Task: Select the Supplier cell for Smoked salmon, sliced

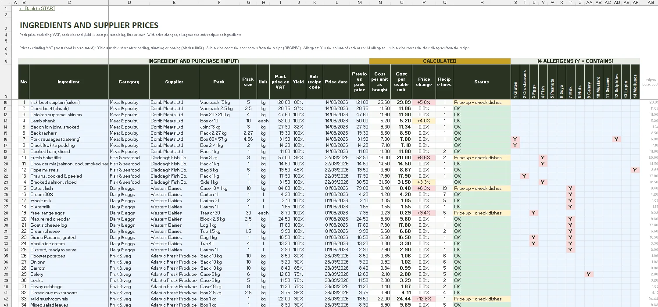Action: pos(174,182)
